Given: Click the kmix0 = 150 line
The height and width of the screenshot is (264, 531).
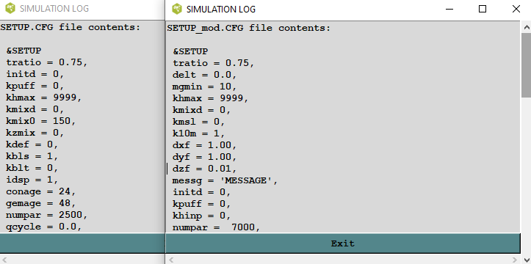Looking at the screenshot, I should click(40, 121).
